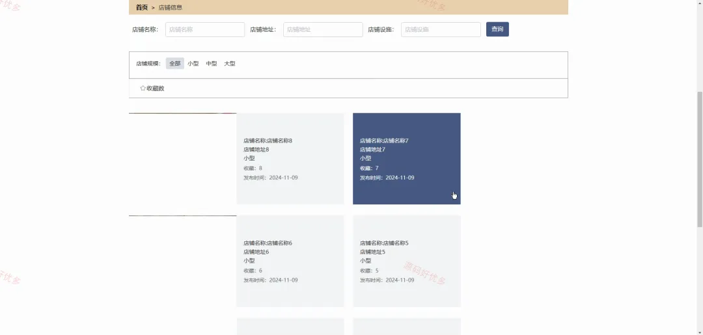The image size is (703, 335).
Task: Open the 店铺名称8 shop card
Action: coord(290,159)
